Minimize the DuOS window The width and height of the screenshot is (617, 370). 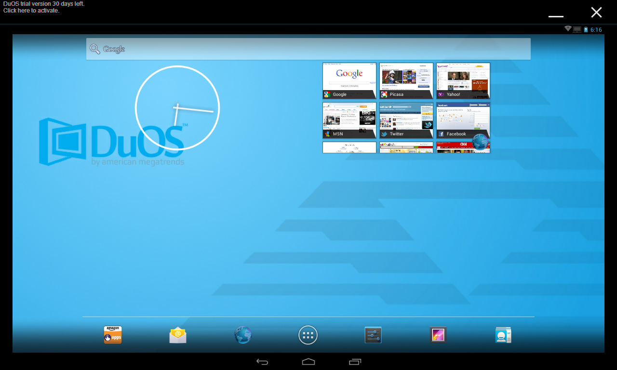pyautogui.click(x=556, y=16)
